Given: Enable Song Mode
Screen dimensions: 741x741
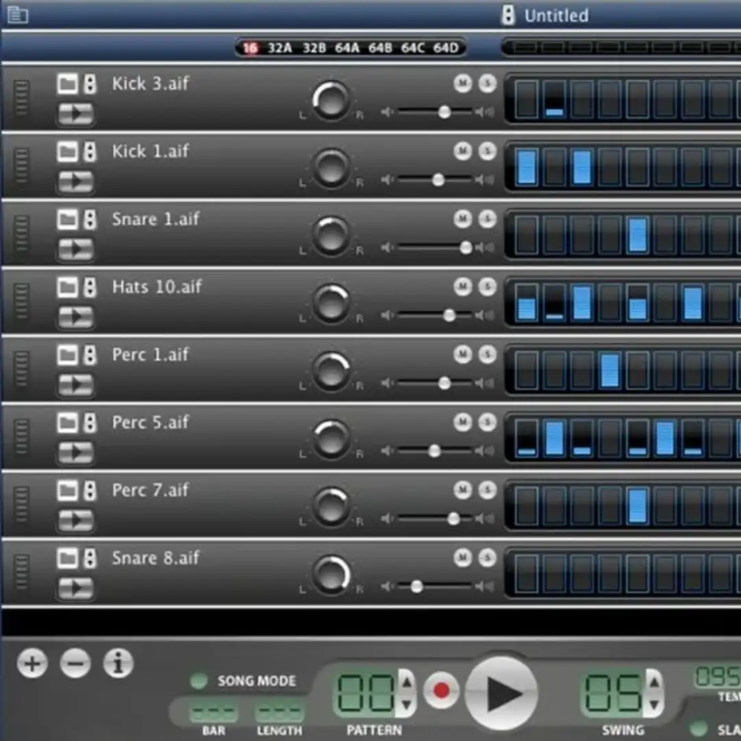Looking at the screenshot, I should 198,681.
